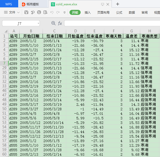Click cell with value -30.79

(95, 41)
